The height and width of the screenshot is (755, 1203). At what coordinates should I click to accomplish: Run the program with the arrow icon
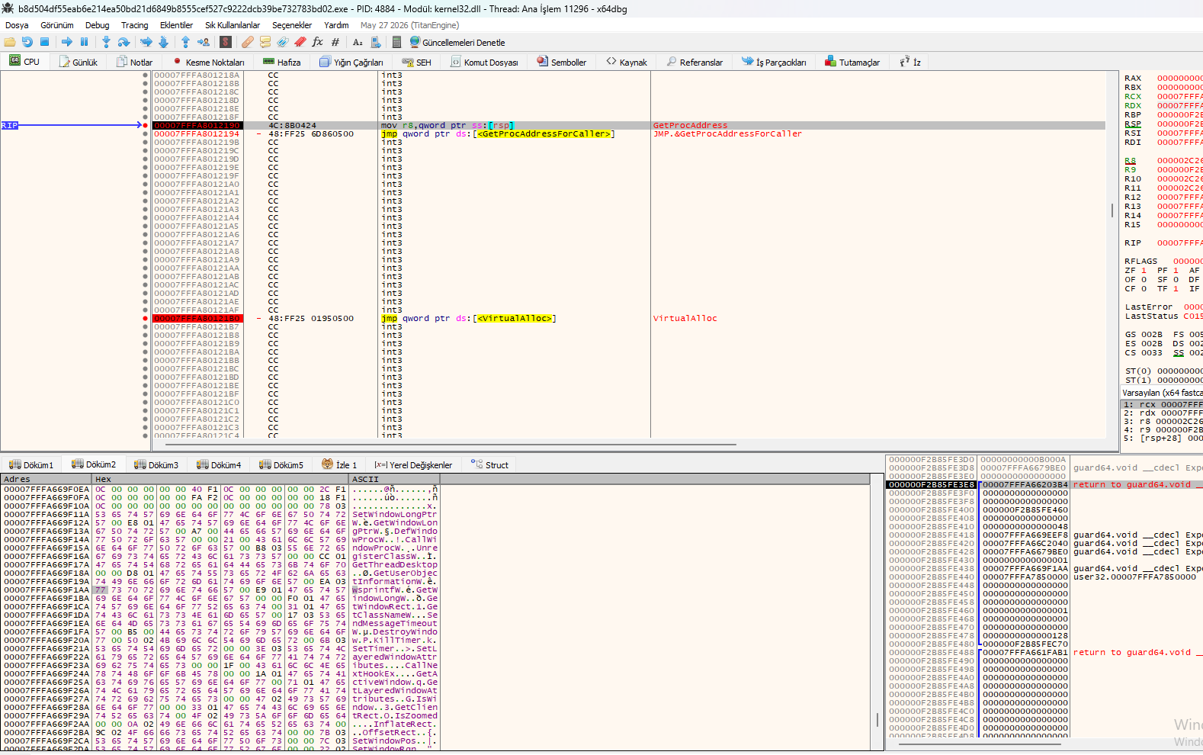[x=67, y=42]
